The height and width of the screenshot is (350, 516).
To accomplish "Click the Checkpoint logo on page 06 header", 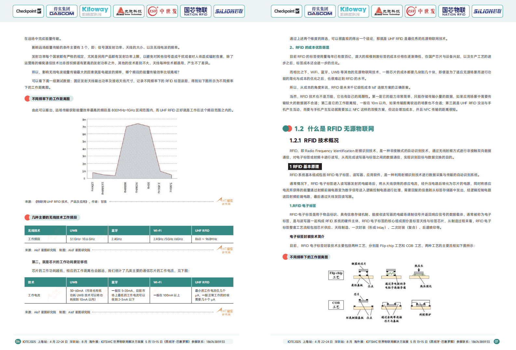I will pyautogui.click(x=28, y=11).
